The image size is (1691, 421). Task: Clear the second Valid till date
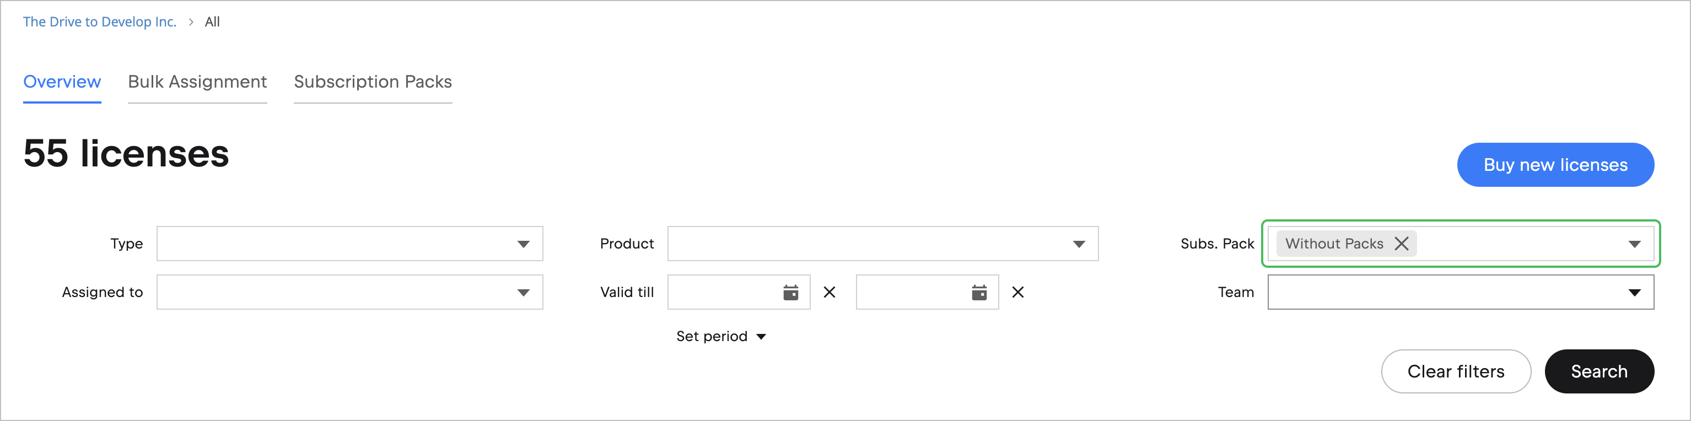coord(1018,292)
